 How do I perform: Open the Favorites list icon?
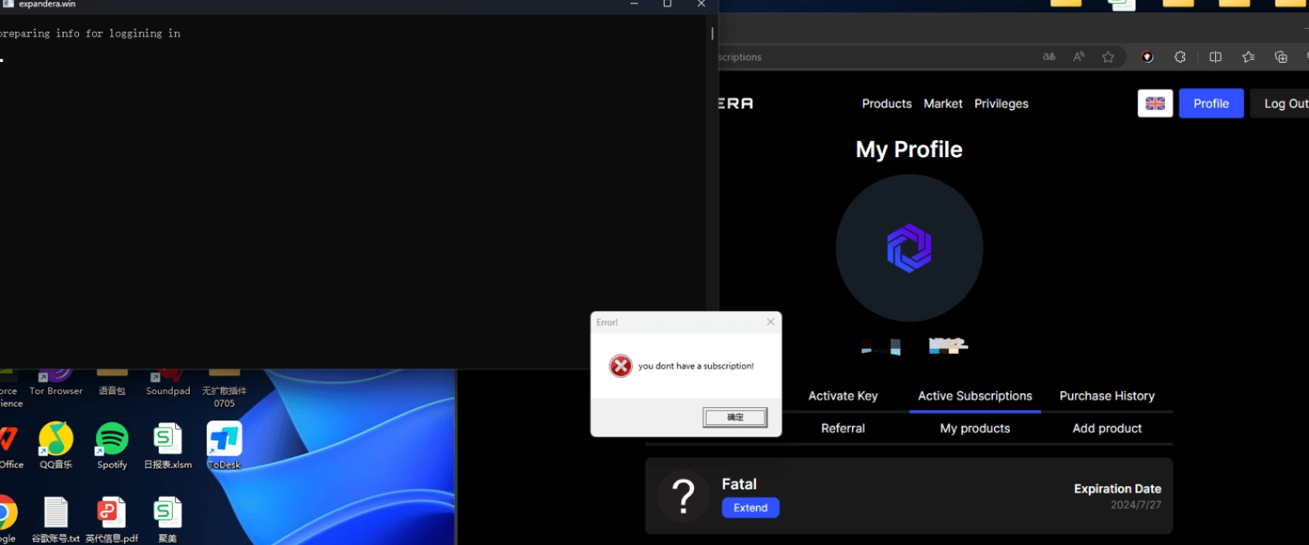[x=1248, y=57]
